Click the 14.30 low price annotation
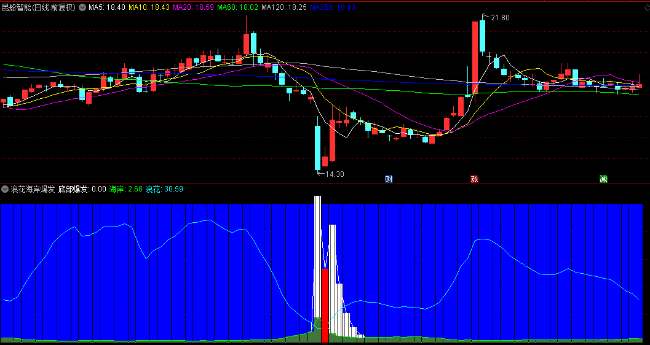The image size is (650, 345). pos(335,174)
